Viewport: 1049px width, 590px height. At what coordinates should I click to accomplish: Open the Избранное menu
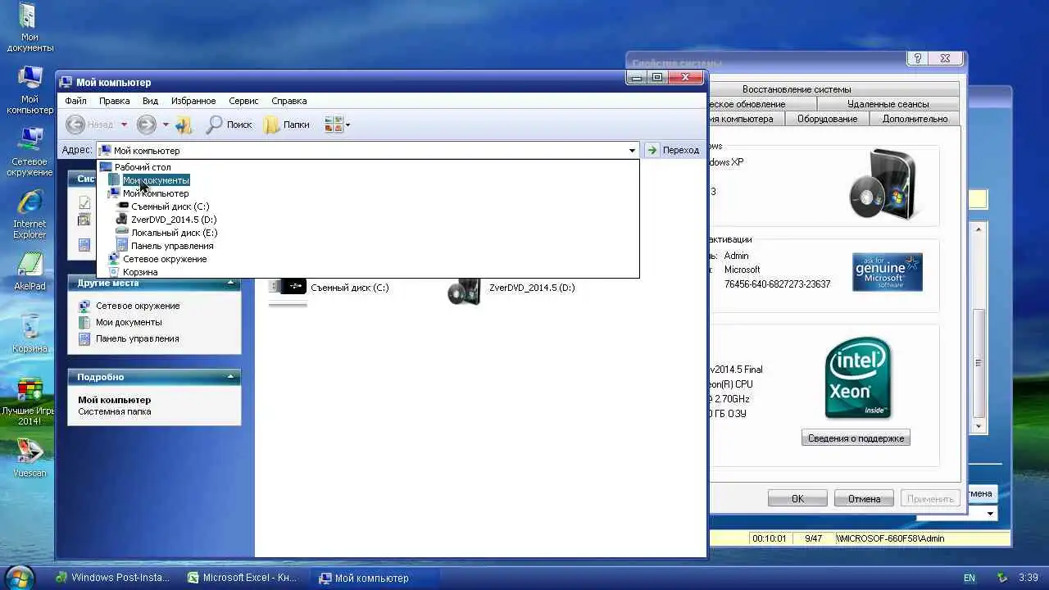point(193,101)
